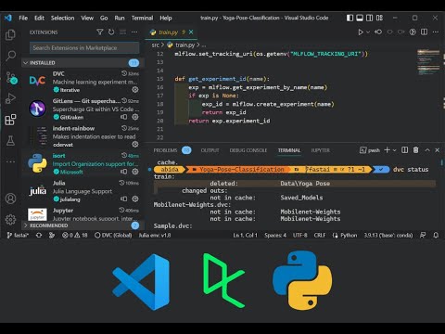This screenshot has width=445, height=334.
Task: Change the CRLF end-of-line sequence
Action: [x=320, y=236]
